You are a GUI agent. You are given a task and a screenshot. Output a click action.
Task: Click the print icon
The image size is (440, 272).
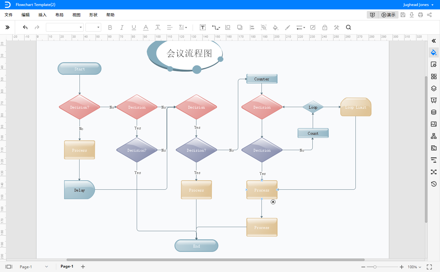click(x=421, y=15)
